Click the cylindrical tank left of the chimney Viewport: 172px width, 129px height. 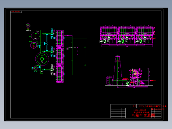point(109,80)
